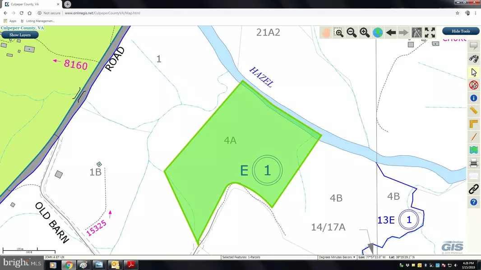Select the Pan hand tool
Screen dimensions: 481x270
[x=325, y=32]
